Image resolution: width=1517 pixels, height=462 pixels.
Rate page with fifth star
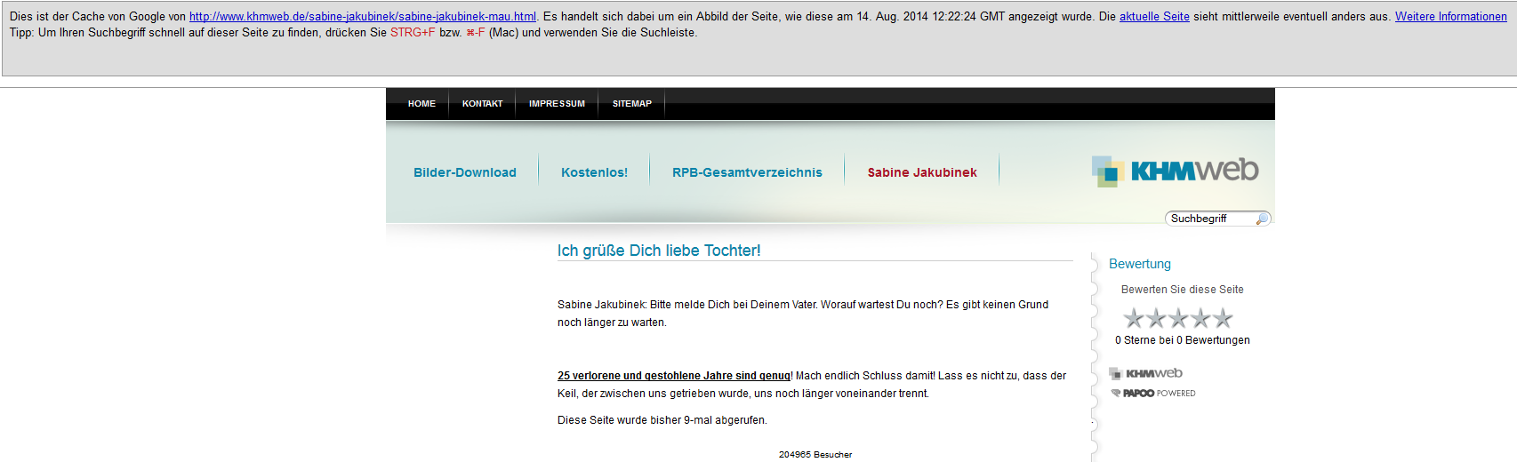click(1223, 318)
